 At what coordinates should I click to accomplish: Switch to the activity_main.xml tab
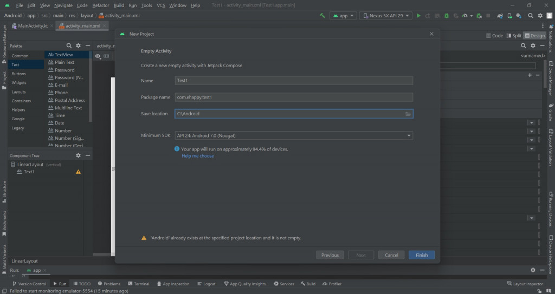click(x=82, y=26)
